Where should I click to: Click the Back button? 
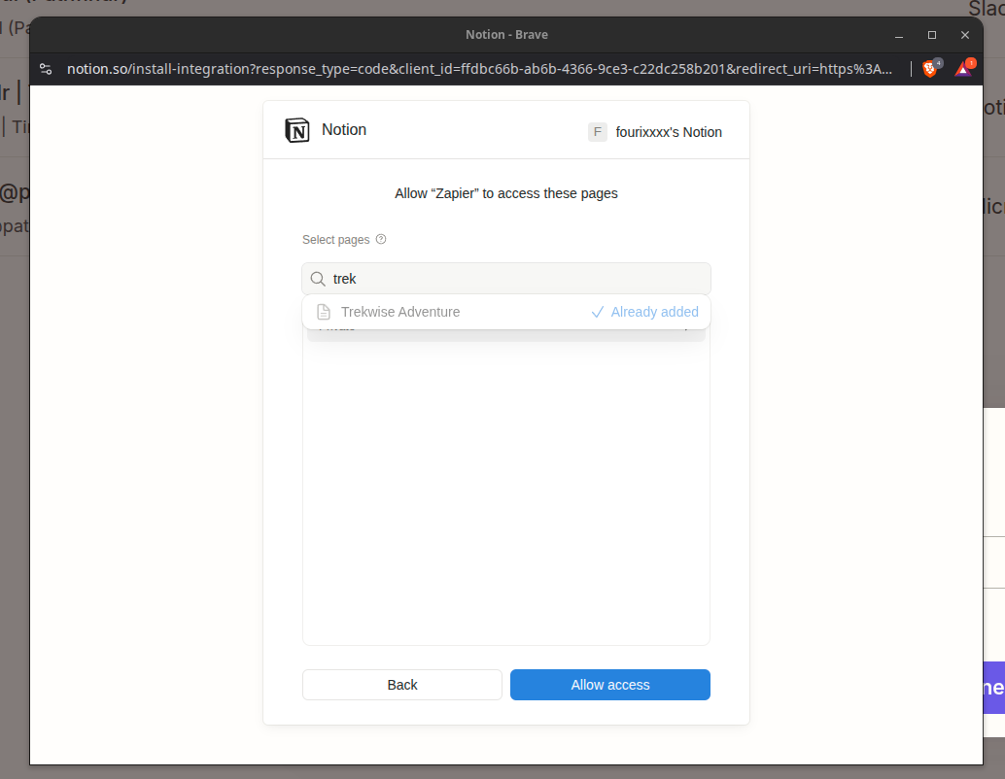click(x=401, y=685)
